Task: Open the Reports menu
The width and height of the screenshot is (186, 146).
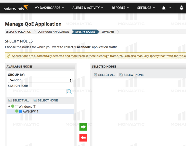Action: click(x=120, y=8)
